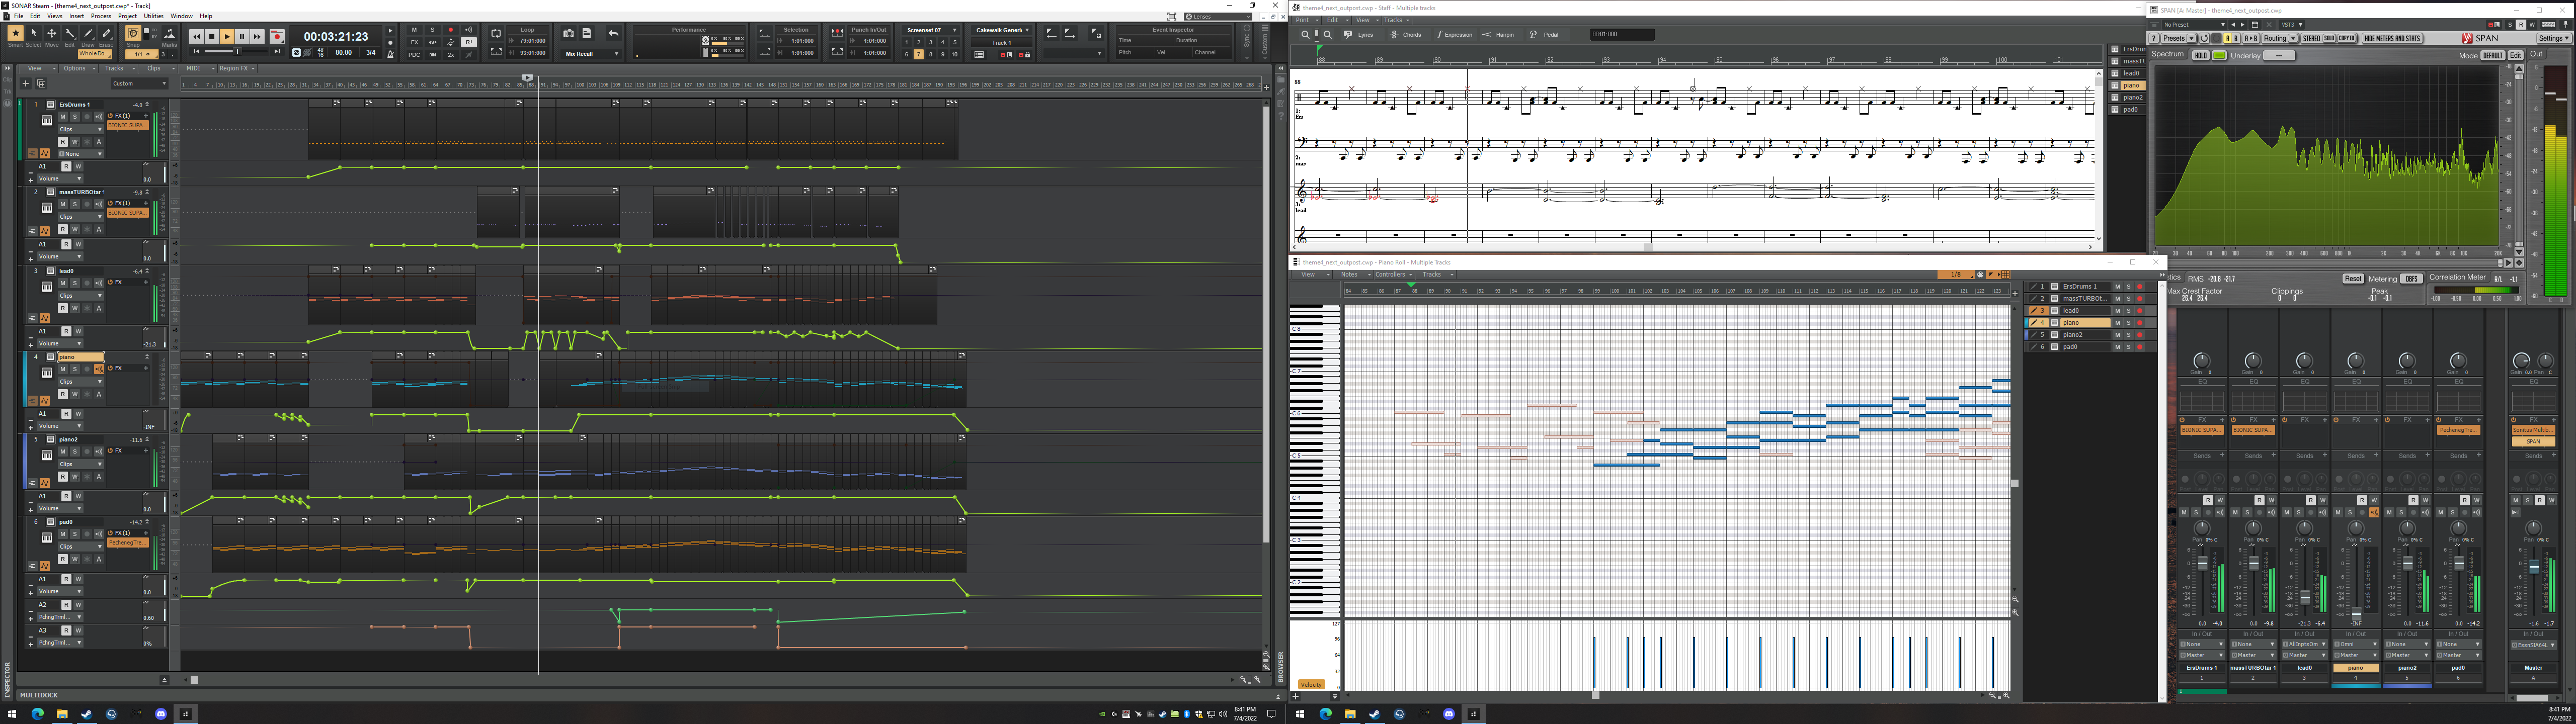2576x724 pixels.
Task: Open the Cakewalk Generic dropdown
Action: 1002,30
